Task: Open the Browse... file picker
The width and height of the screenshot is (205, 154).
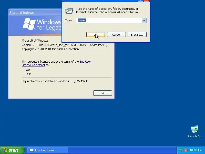Action: click(x=137, y=35)
